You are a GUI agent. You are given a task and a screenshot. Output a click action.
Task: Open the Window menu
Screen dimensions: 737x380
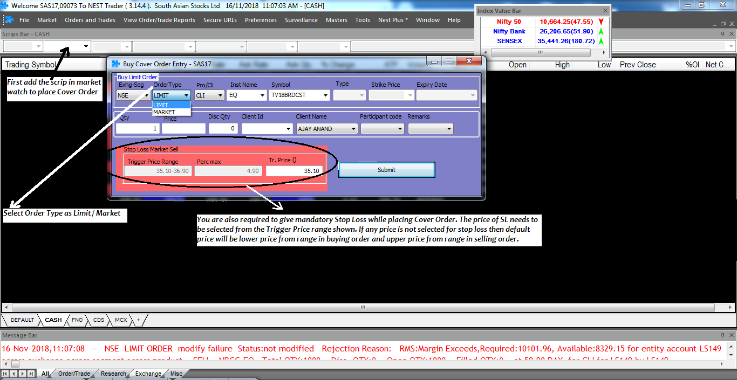tap(428, 20)
